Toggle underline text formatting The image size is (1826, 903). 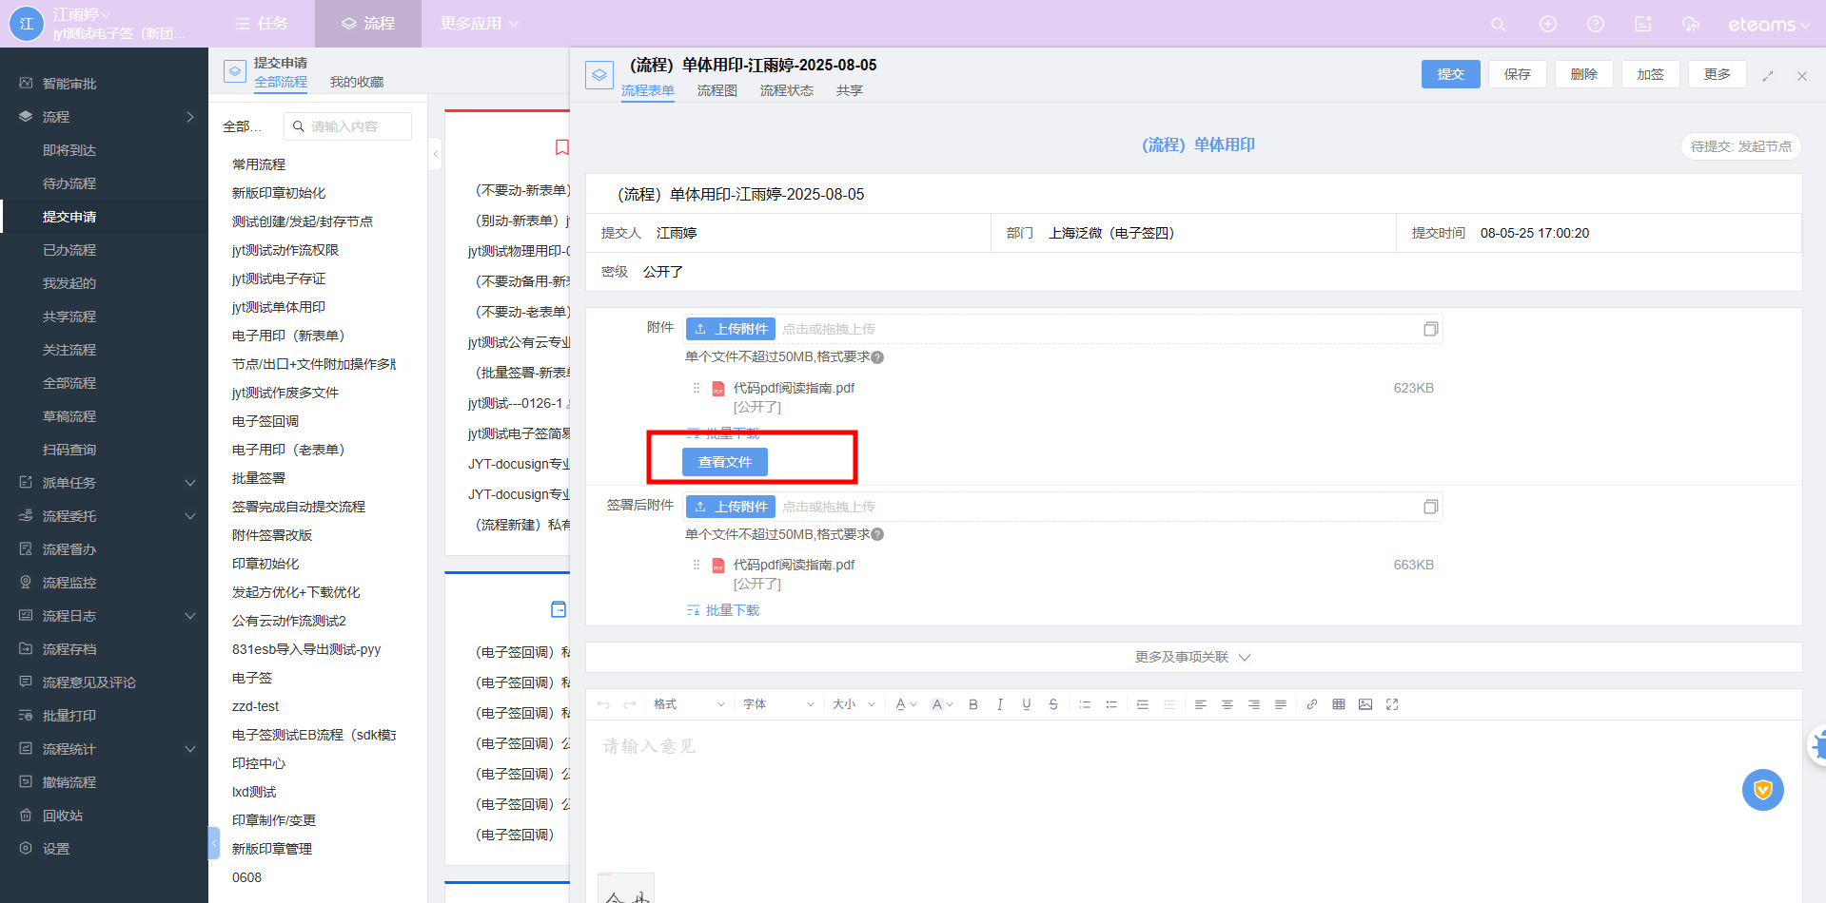coord(1026,704)
